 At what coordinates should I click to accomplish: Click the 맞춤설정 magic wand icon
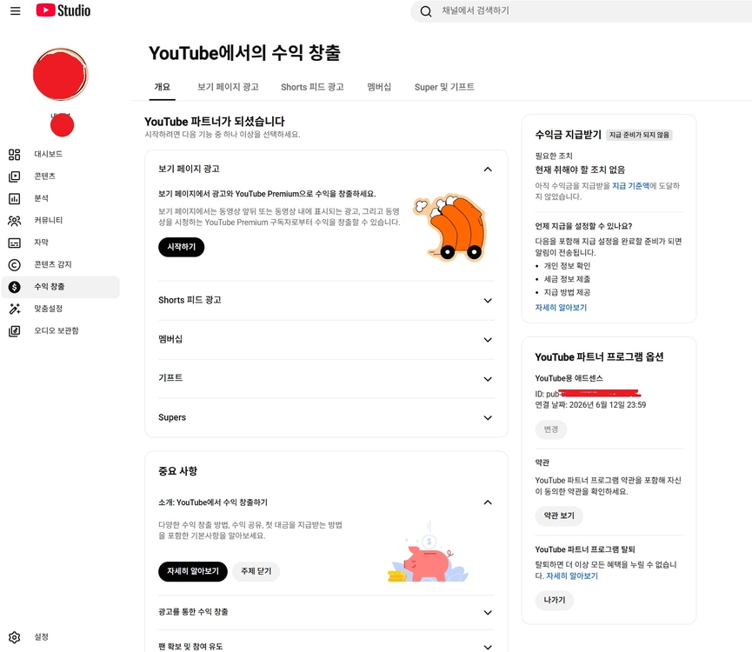coord(15,309)
